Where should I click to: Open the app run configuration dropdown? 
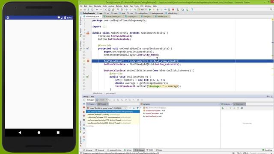point(142,9)
